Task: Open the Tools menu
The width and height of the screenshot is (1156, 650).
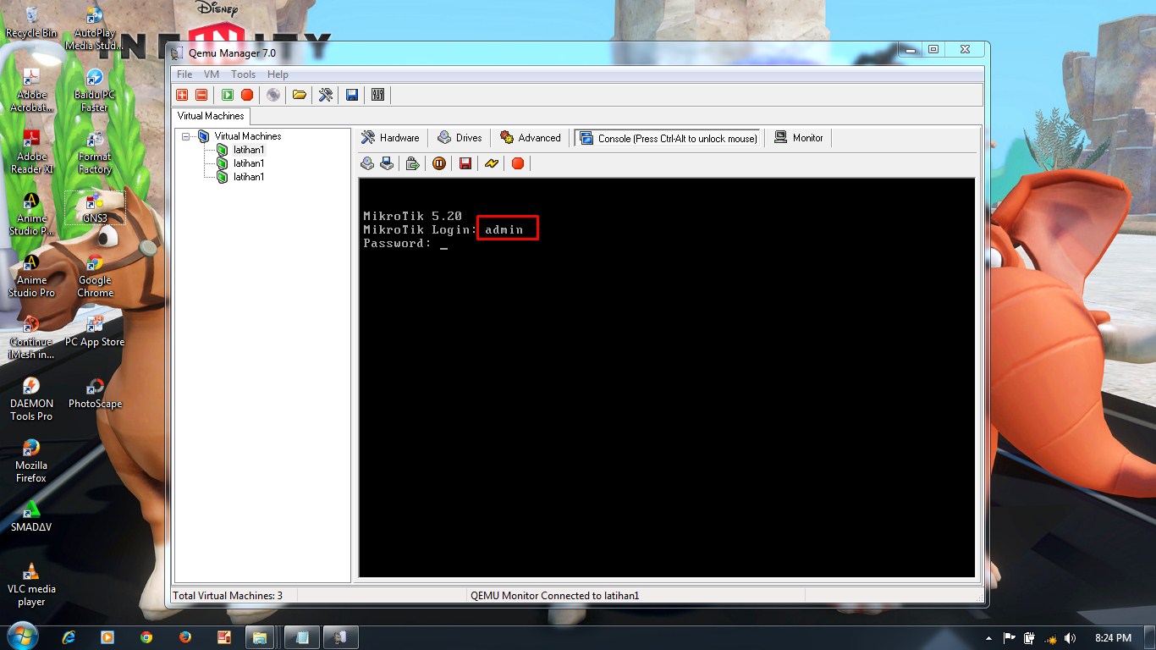Action: [243, 74]
